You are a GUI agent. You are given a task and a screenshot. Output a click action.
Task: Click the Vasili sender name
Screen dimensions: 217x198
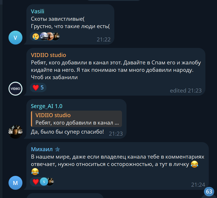coord(37,11)
